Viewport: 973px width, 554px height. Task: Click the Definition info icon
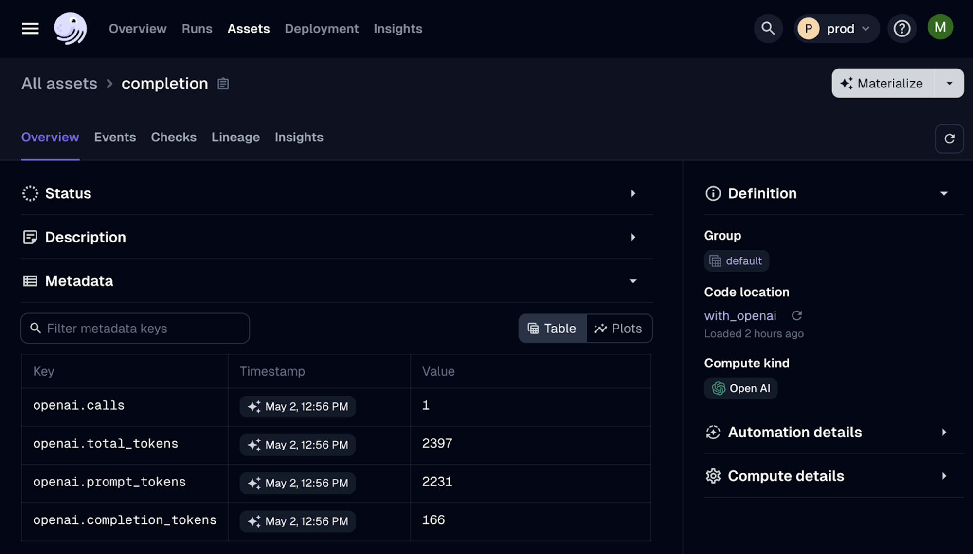coord(713,193)
